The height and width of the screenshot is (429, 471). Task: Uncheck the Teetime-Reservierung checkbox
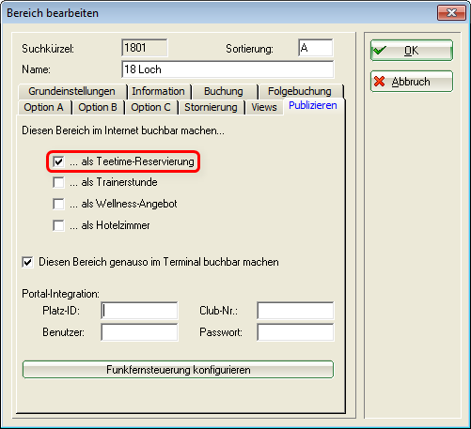[x=58, y=161]
